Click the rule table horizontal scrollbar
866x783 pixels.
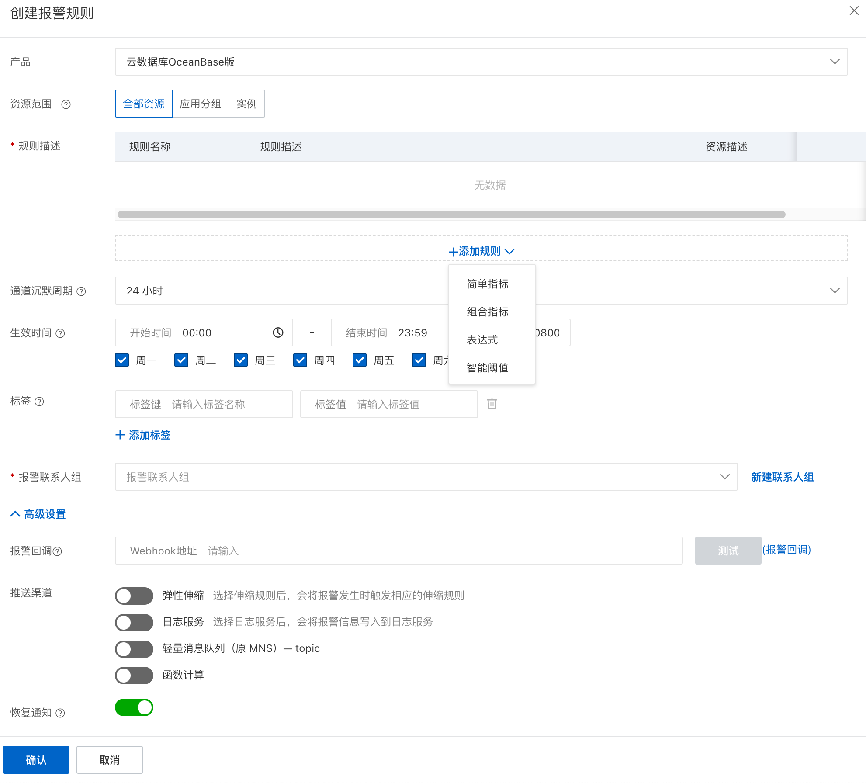[x=451, y=215]
